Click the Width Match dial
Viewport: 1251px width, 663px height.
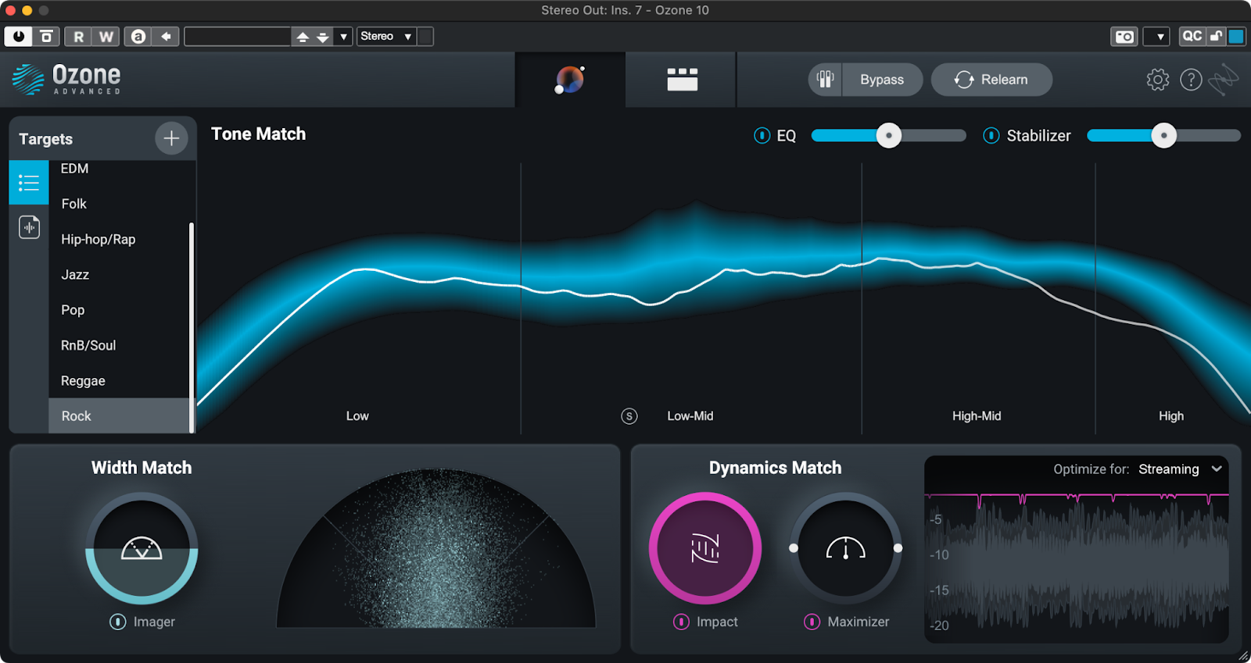142,548
